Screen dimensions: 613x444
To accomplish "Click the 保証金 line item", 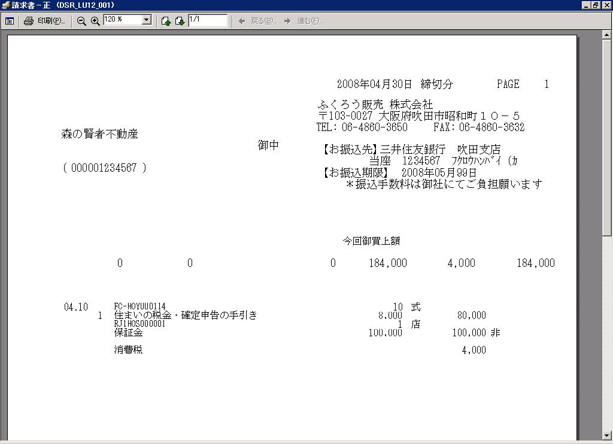I will (128, 333).
